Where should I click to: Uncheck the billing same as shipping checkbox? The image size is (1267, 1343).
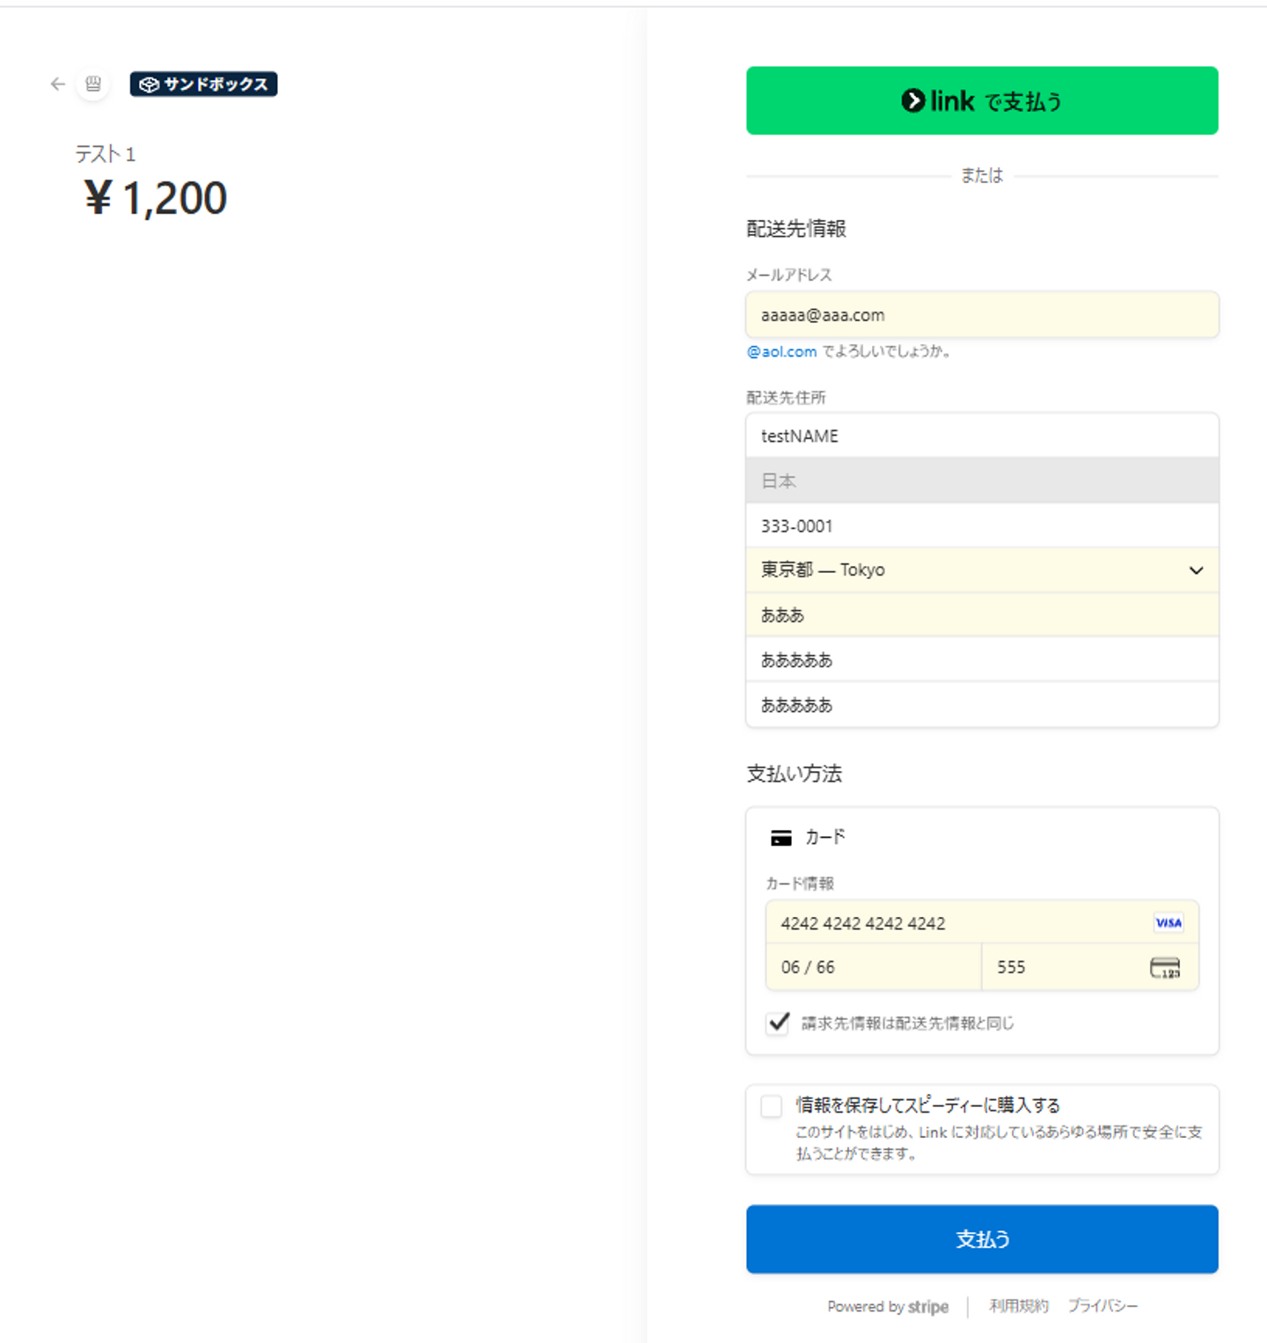coord(778,1023)
